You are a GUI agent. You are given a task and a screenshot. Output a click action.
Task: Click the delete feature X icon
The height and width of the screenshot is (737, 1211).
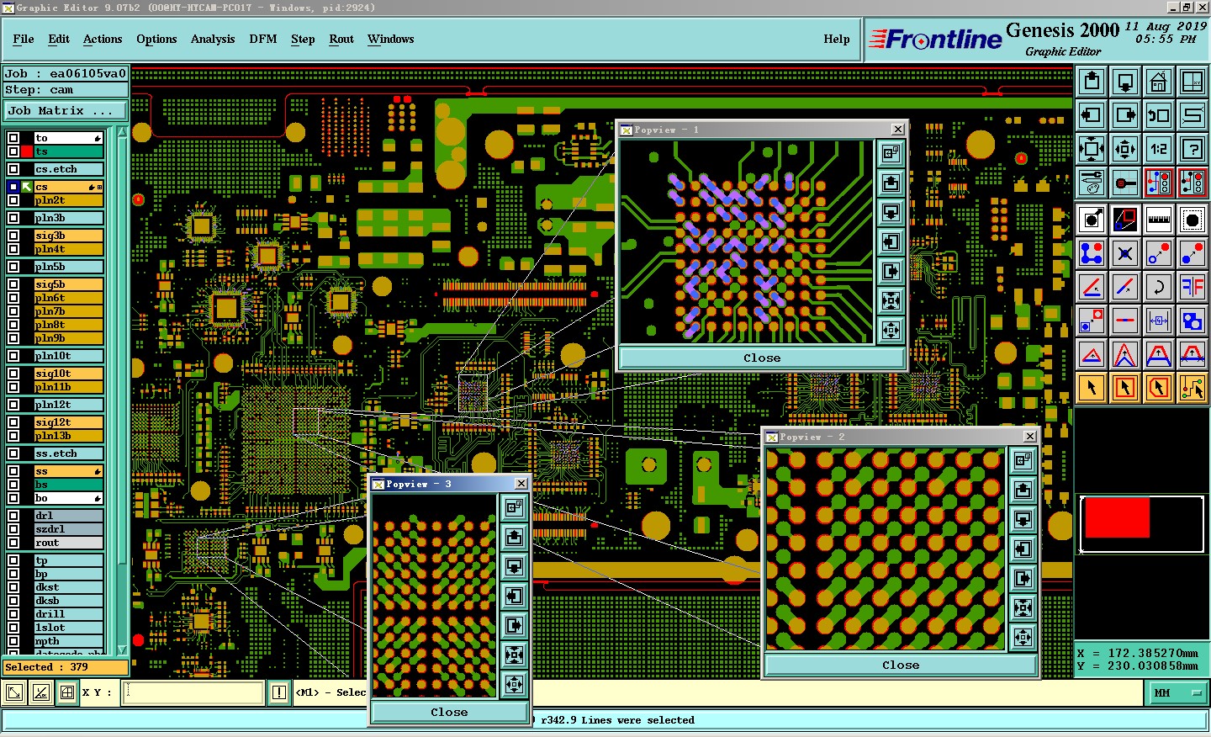click(1125, 253)
